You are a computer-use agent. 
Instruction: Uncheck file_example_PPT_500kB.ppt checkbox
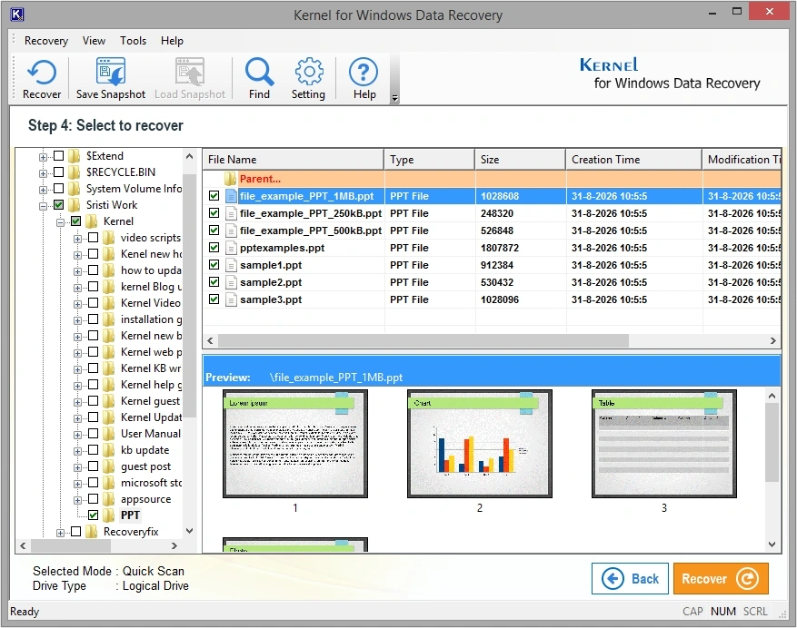[x=214, y=231]
